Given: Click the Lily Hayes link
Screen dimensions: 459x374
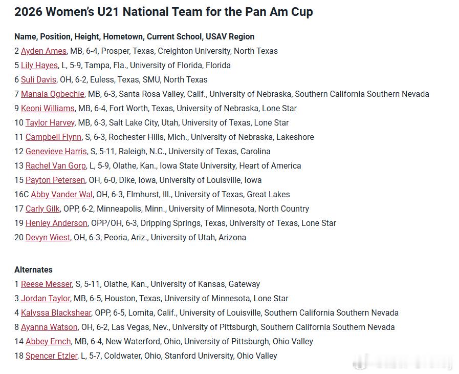Looking at the screenshot, I should tap(39, 66).
